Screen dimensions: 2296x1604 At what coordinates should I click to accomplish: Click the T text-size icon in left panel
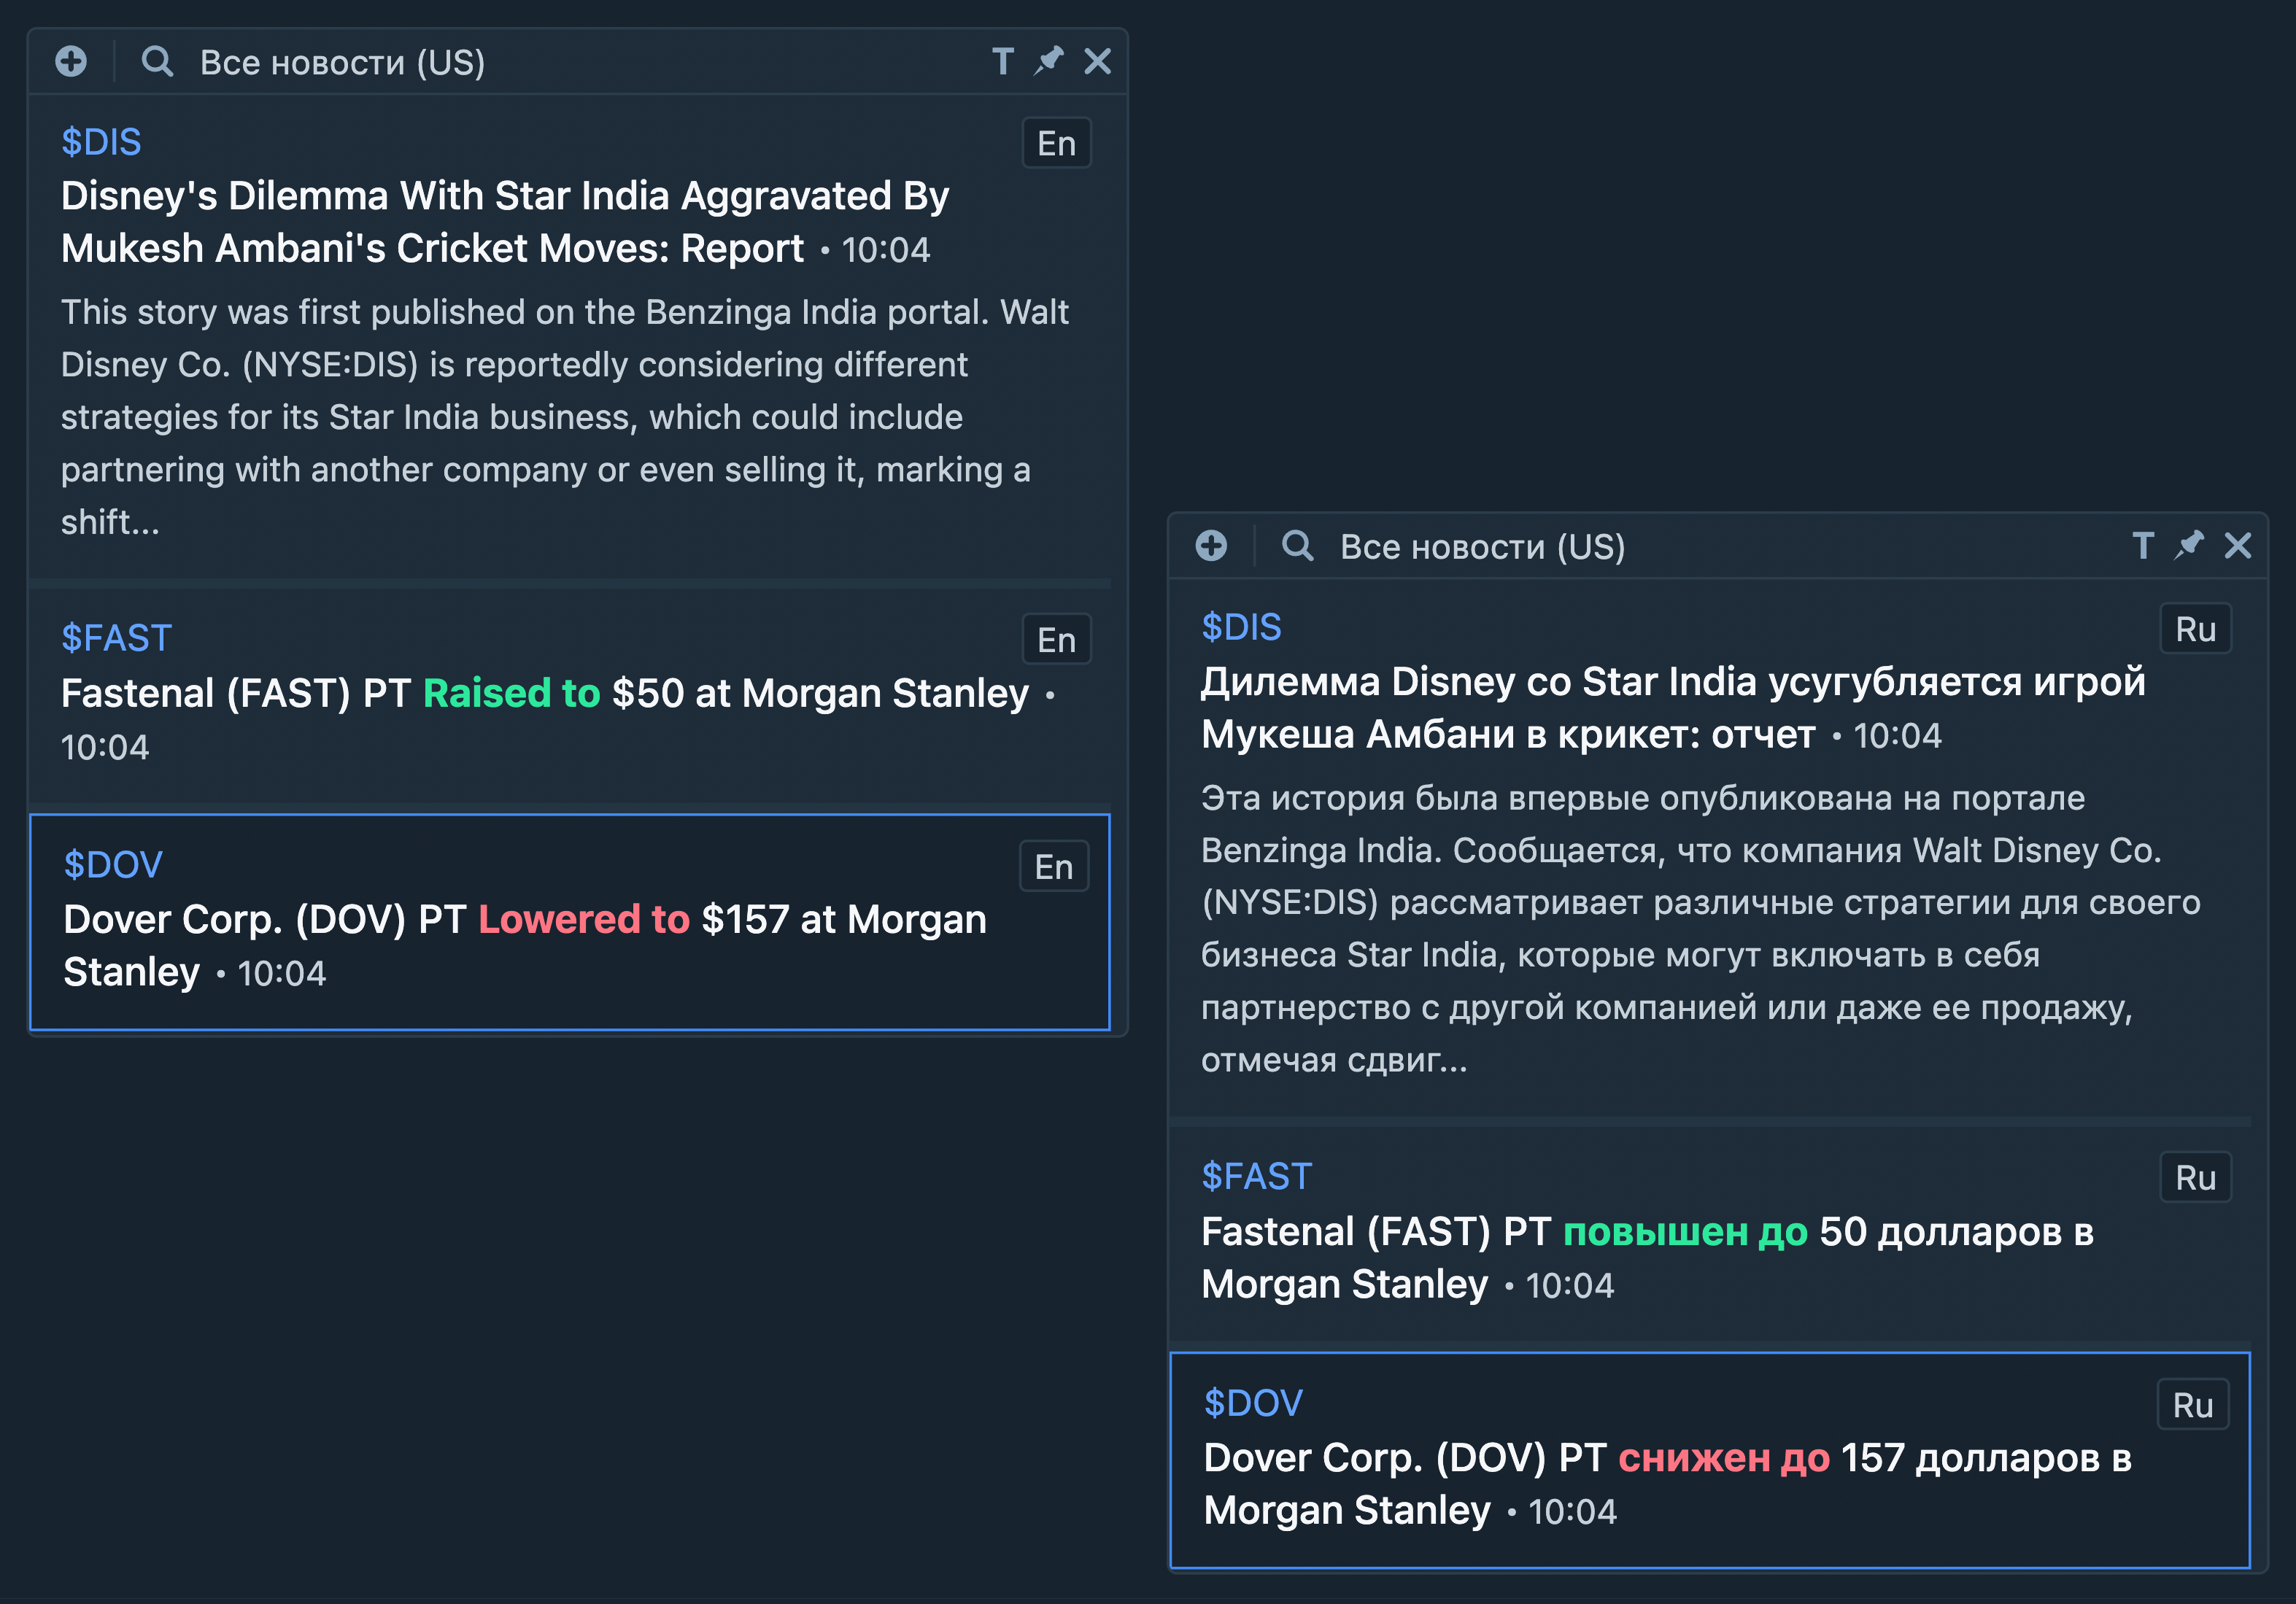click(1002, 62)
